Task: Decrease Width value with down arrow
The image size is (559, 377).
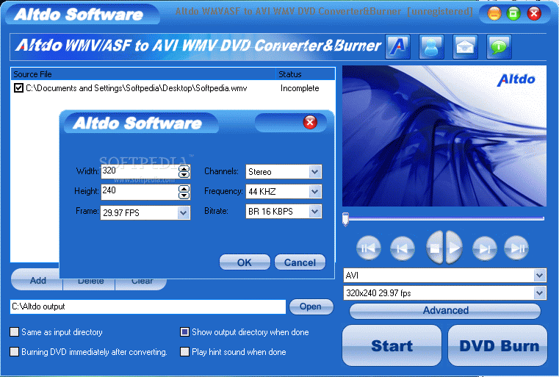Action: pyautogui.click(x=184, y=175)
